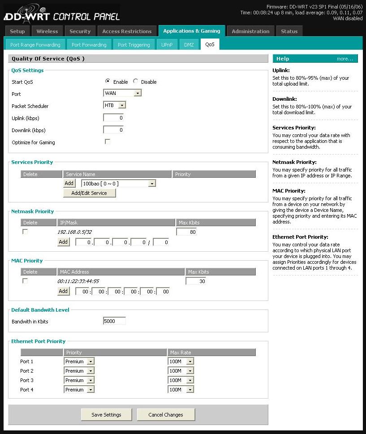366x434 pixels.
Task: Click the Ethernet Port Priority help heading
Action: click(x=300, y=237)
